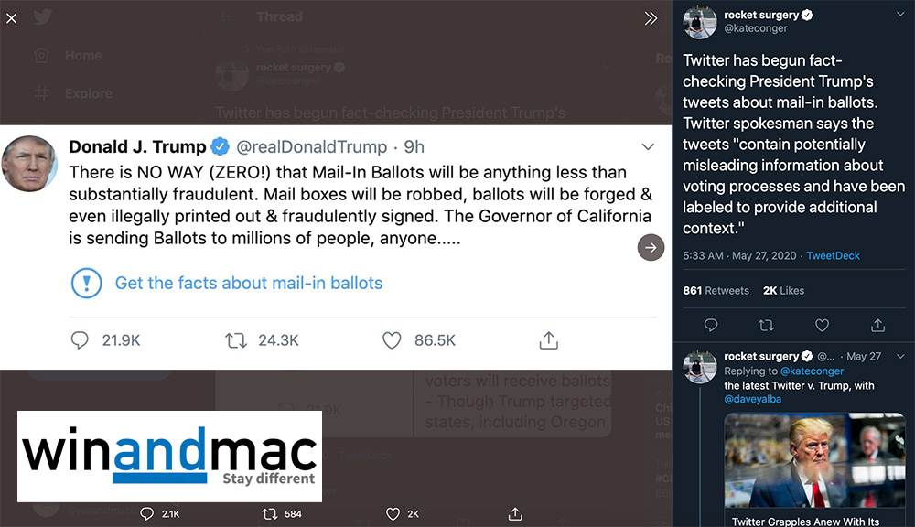Retweet the rocket surgery sidebar tweet
915x527 pixels.
[x=767, y=325]
